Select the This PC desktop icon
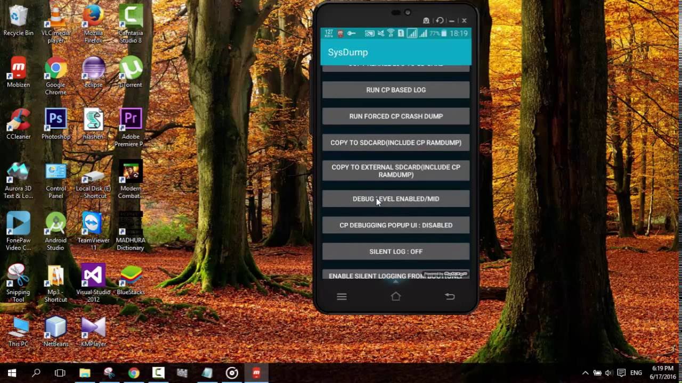This screenshot has height=383, width=682. 18,332
